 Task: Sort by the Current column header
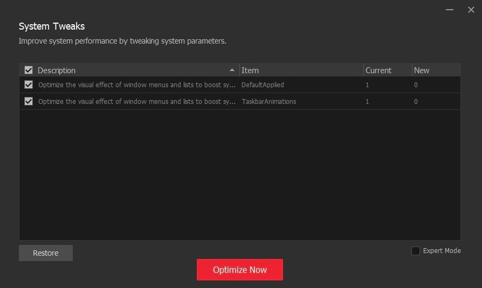378,71
